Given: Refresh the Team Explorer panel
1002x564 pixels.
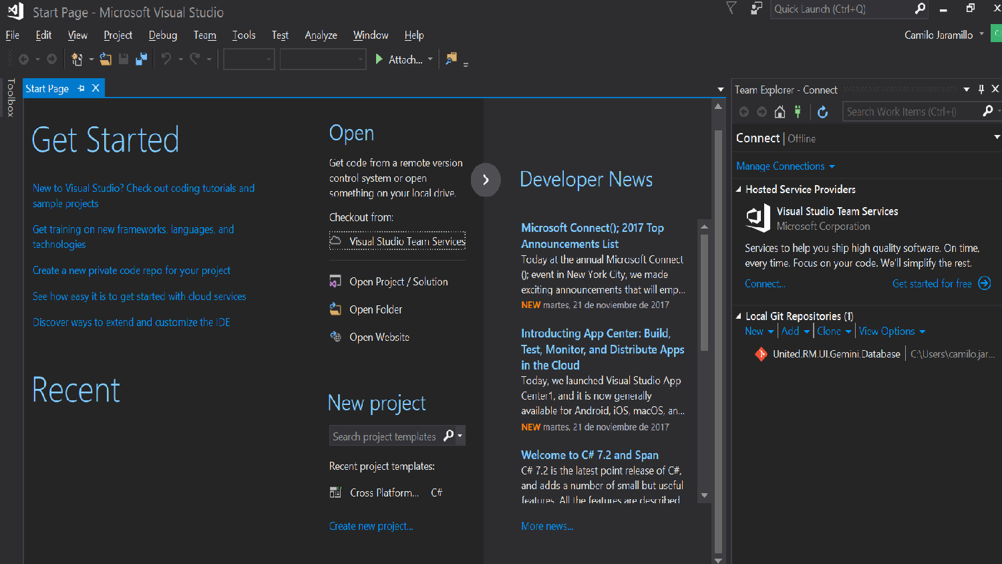Looking at the screenshot, I should click(x=823, y=112).
